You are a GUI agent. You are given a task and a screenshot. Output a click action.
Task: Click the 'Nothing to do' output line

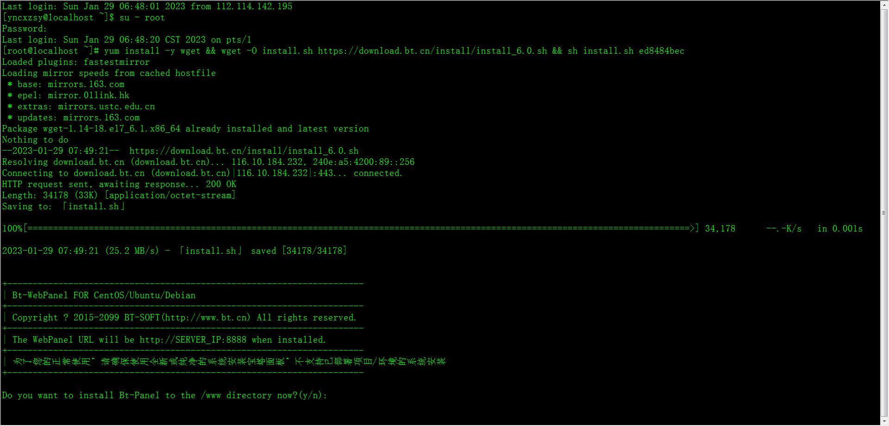pyautogui.click(x=35, y=140)
